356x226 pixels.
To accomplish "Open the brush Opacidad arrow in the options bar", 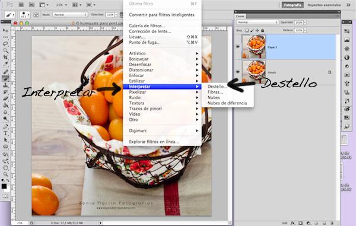I will (116, 15).
